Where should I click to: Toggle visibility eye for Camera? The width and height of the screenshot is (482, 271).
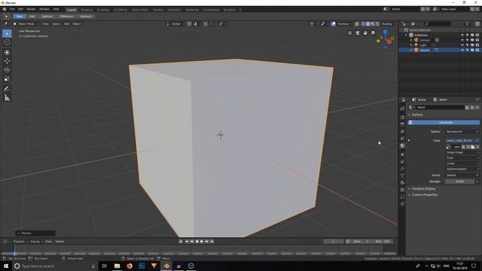tap(462, 40)
